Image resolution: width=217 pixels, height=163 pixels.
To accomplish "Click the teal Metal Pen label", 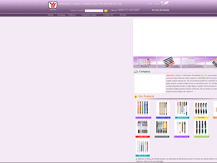I will point(143,156).
